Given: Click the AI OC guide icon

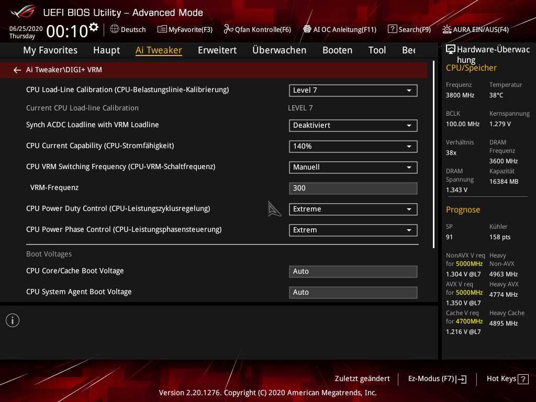Looking at the screenshot, I should [x=307, y=29].
